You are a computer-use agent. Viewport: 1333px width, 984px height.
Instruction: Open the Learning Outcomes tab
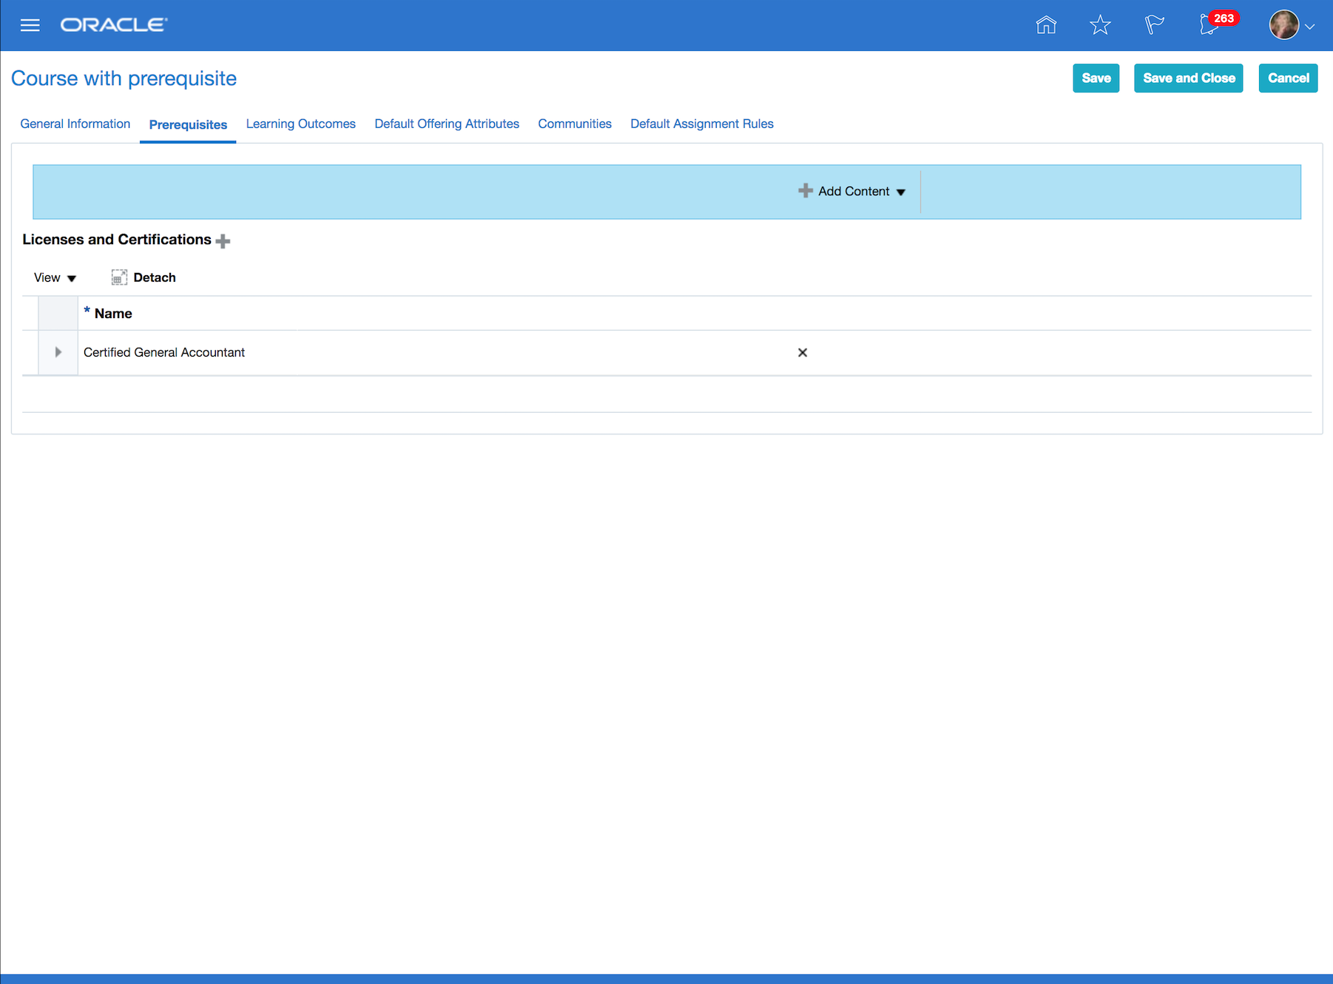tap(301, 124)
